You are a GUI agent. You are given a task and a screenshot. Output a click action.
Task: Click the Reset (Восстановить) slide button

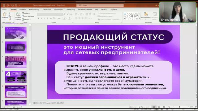[x=28, y=16]
